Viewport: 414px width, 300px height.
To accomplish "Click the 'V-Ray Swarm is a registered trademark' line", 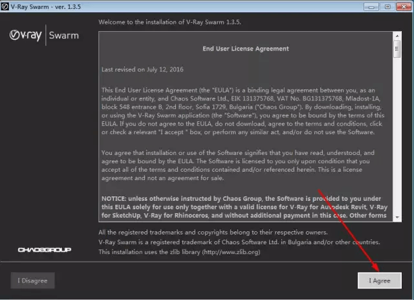I will click(239, 242).
